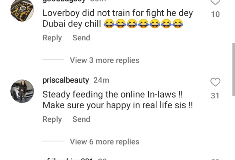The height and width of the screenshot is (160, 235).
Task: Click the laughing emoji row in comment
Action: pos(144,24)
